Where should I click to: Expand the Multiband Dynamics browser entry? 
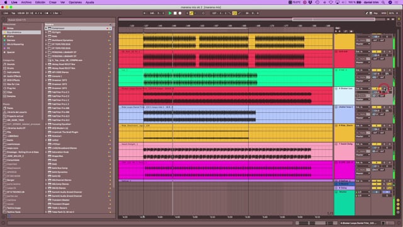(46, 40)
